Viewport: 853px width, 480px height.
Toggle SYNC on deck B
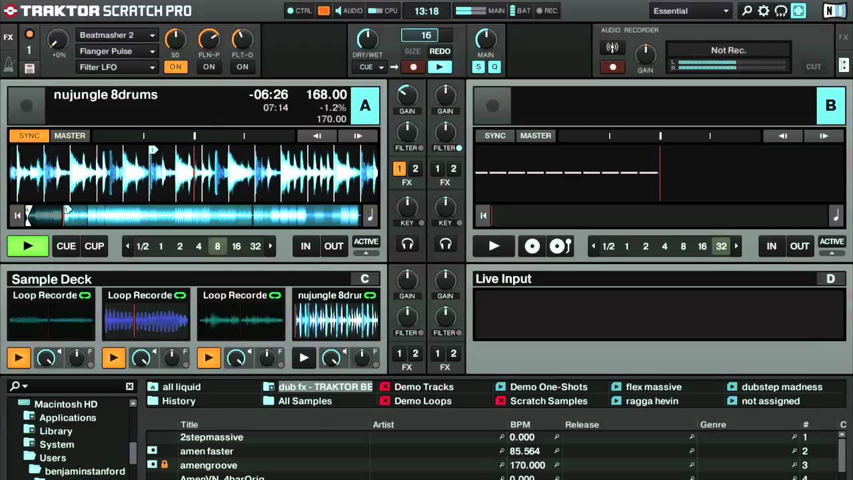point(495,136)
